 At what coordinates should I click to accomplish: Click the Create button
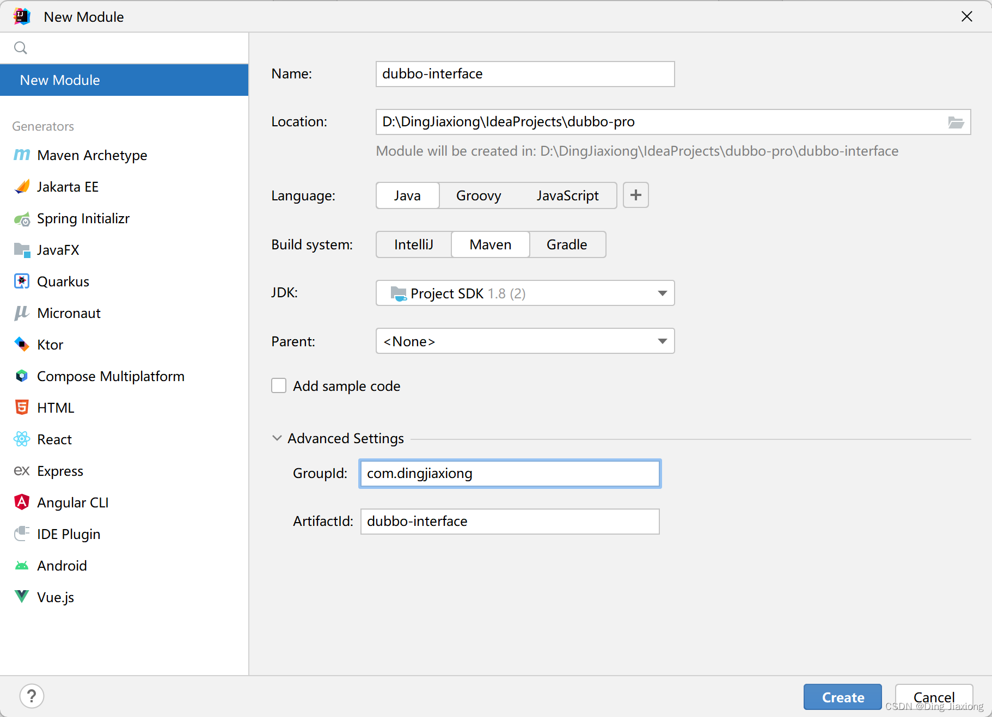click(843, 697)
